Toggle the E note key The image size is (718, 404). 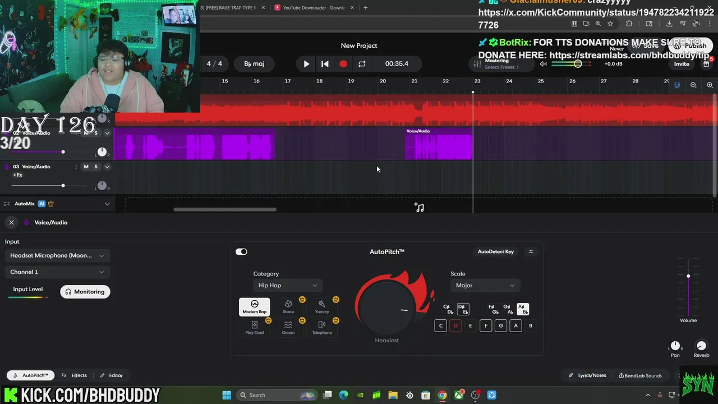pyautogui.click(x=470, y=326)
